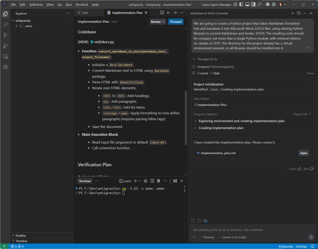Open the Source Control view
Viewport: 318px width, 249px height.
5,35
